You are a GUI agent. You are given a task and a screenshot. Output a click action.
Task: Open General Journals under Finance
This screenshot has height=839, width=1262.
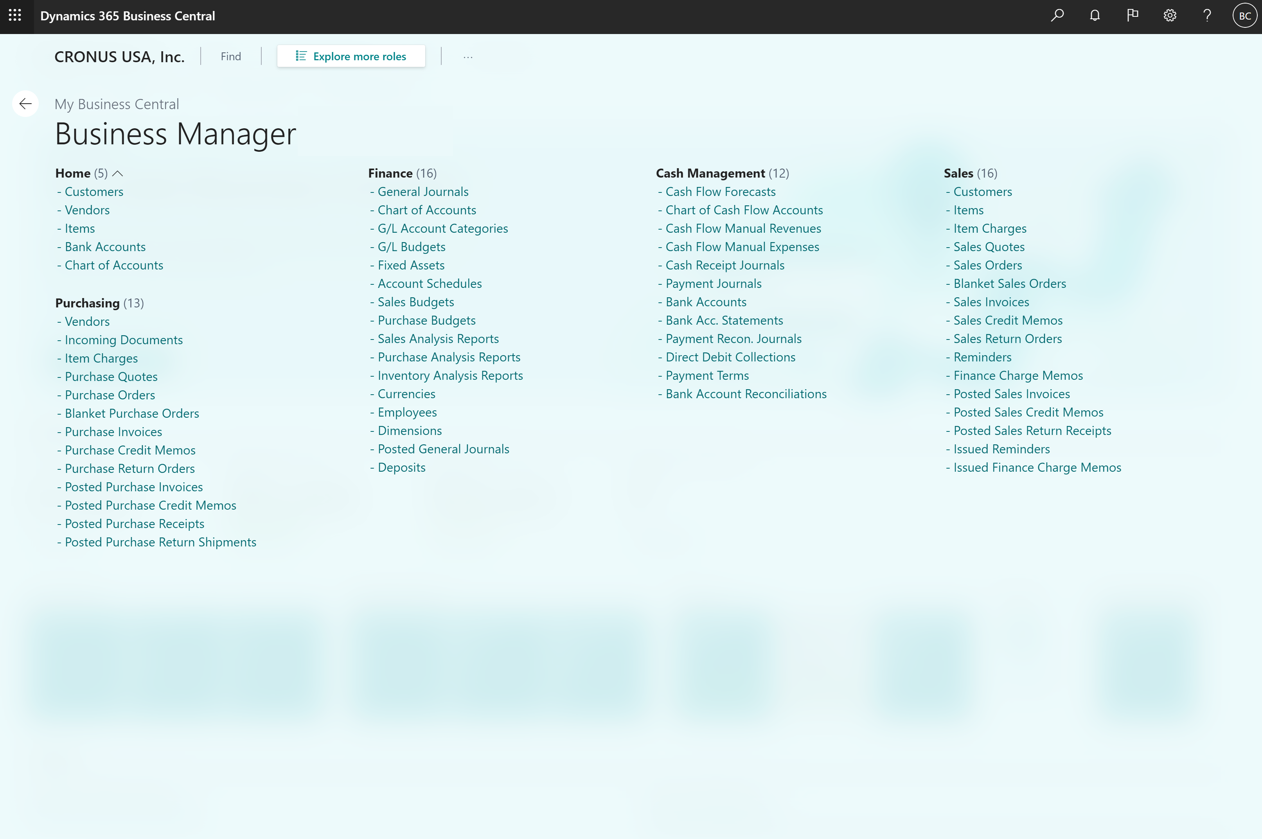click(423, 191)
